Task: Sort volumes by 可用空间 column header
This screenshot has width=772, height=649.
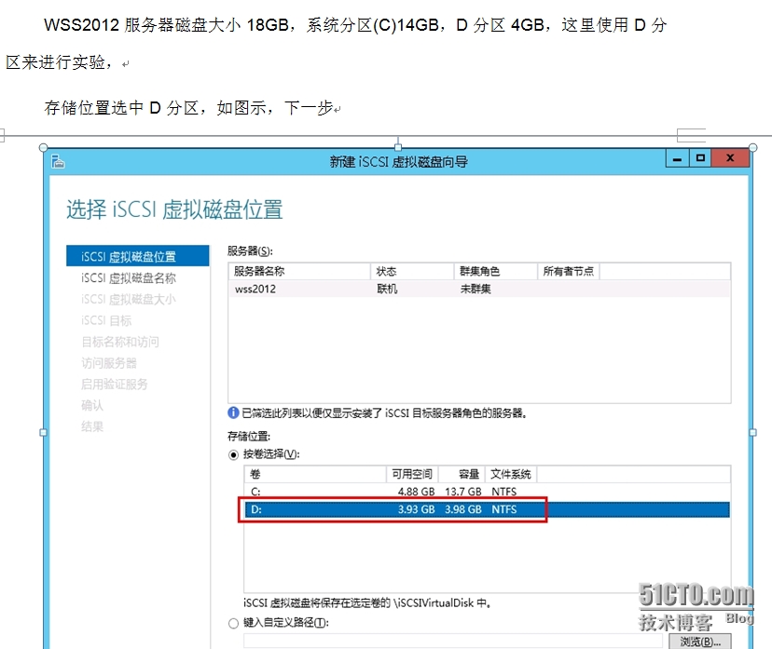Action: coord(412,474)
